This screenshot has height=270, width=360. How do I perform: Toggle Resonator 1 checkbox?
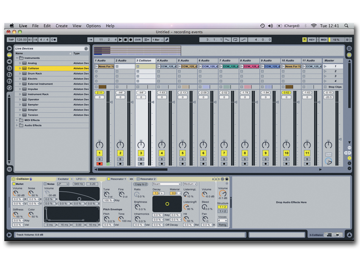[x=108, y=179]
